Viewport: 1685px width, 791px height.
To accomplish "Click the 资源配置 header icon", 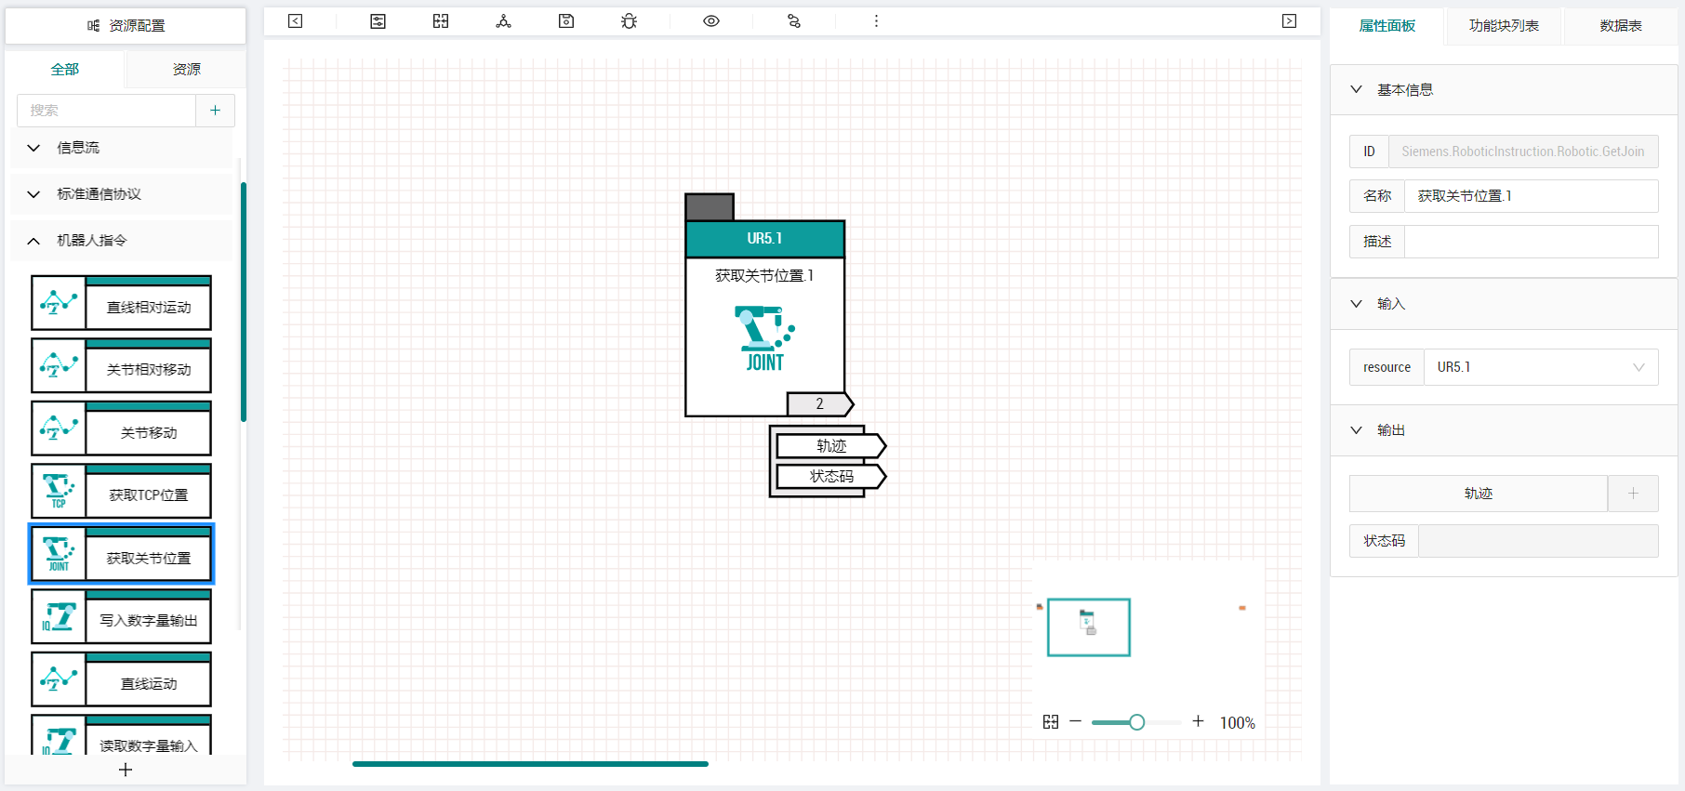I will coord(93,26).
